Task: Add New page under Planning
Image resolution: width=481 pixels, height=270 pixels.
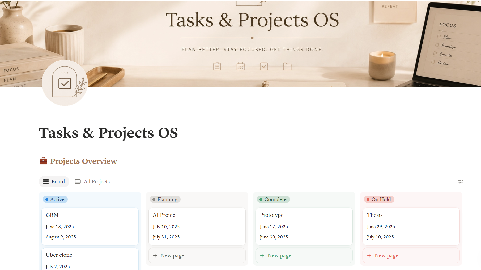Action: [x=197, y=255]
